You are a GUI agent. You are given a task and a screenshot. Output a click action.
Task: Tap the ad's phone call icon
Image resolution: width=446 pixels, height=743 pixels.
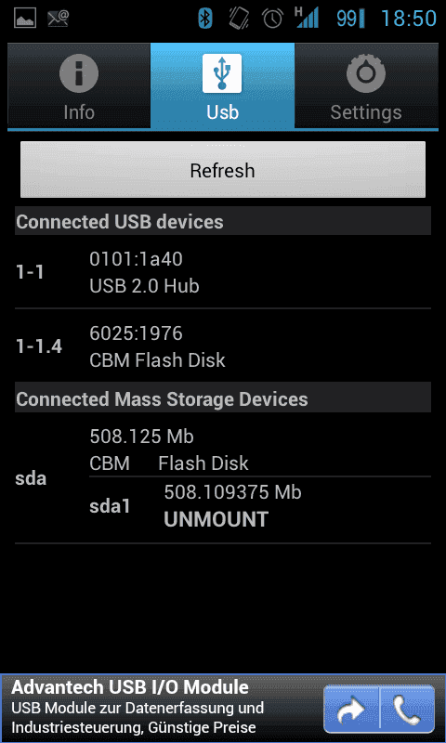(x=408, y=709)
